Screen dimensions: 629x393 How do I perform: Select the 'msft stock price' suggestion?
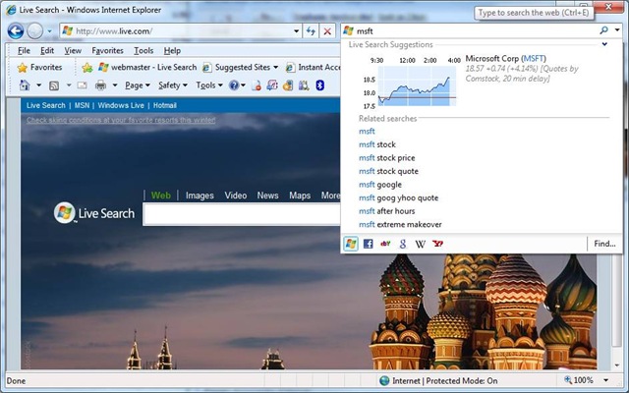[x=386, y=157]
